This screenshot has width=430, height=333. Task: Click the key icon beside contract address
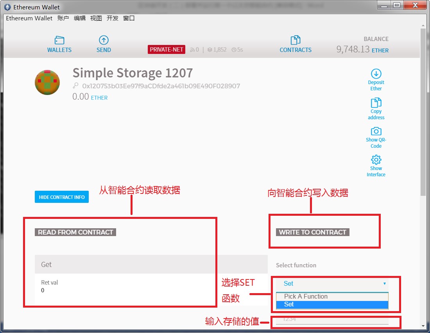tap(75, 86)
